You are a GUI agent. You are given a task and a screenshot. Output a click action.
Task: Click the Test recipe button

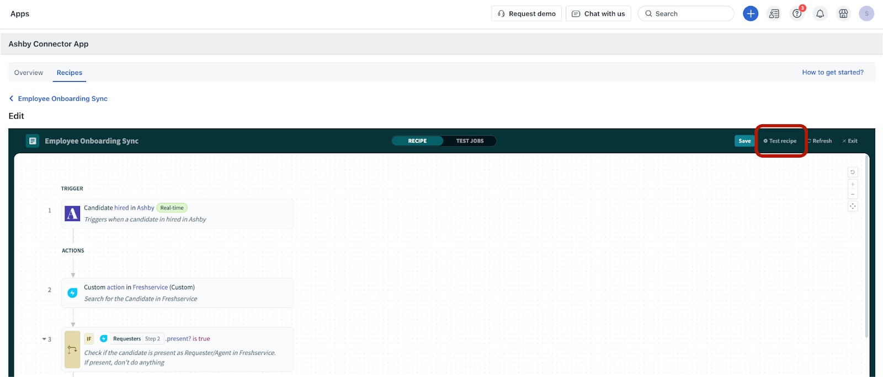(780, 141)
